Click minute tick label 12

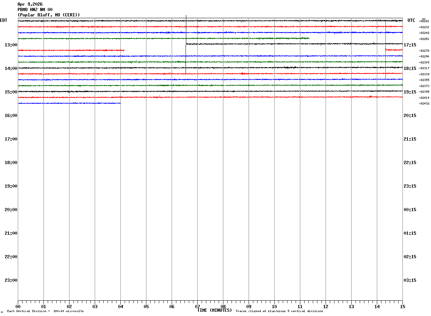326,307
